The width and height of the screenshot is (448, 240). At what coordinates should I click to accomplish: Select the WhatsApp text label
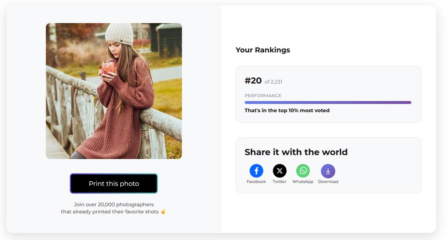pyautogui.click(x=303, y=182)
